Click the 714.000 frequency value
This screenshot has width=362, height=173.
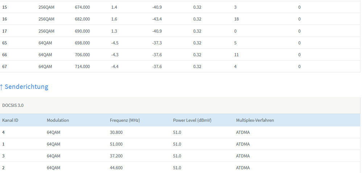[82, 67]
